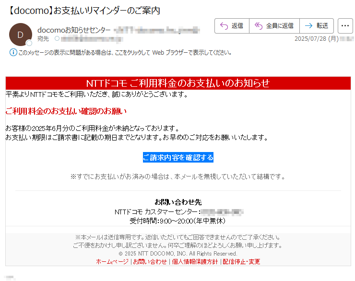Click sender name docomoお知らせセンター
355x281 pixels.
pos(74,30)
